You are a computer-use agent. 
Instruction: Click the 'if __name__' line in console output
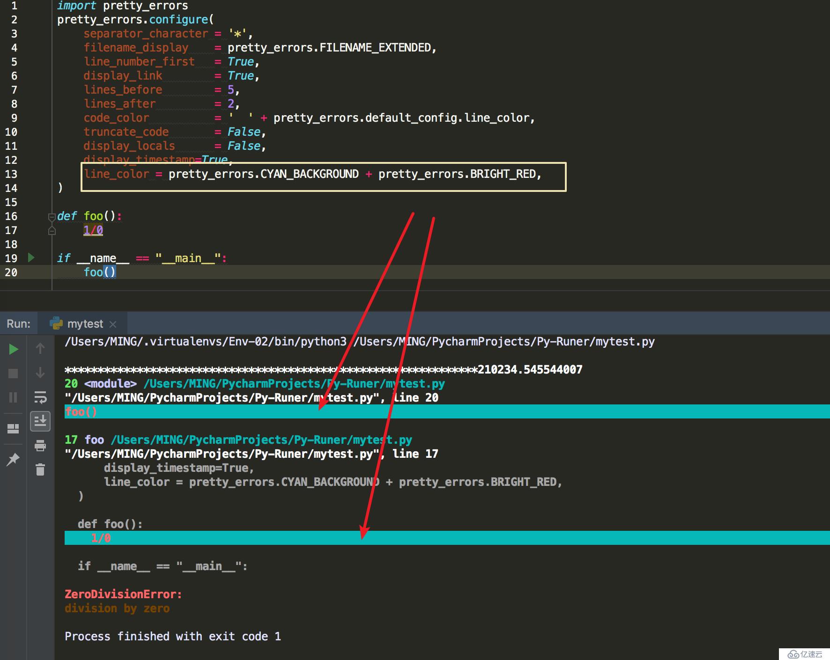pyautogui.click(x=163, y=566)
